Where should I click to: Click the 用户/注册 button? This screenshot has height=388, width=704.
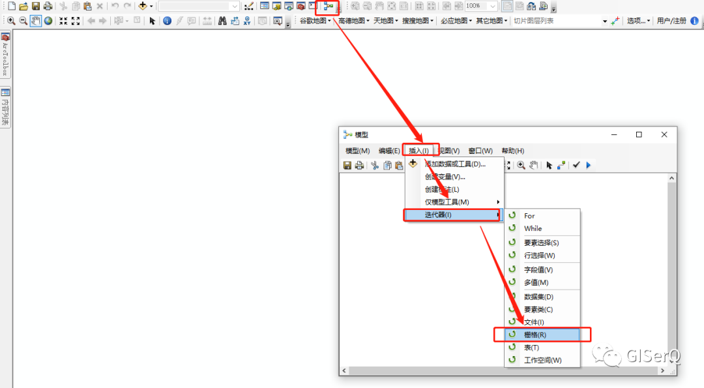(671, 21)
